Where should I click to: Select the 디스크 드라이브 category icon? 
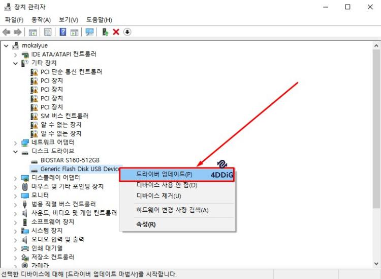[25, 152]
